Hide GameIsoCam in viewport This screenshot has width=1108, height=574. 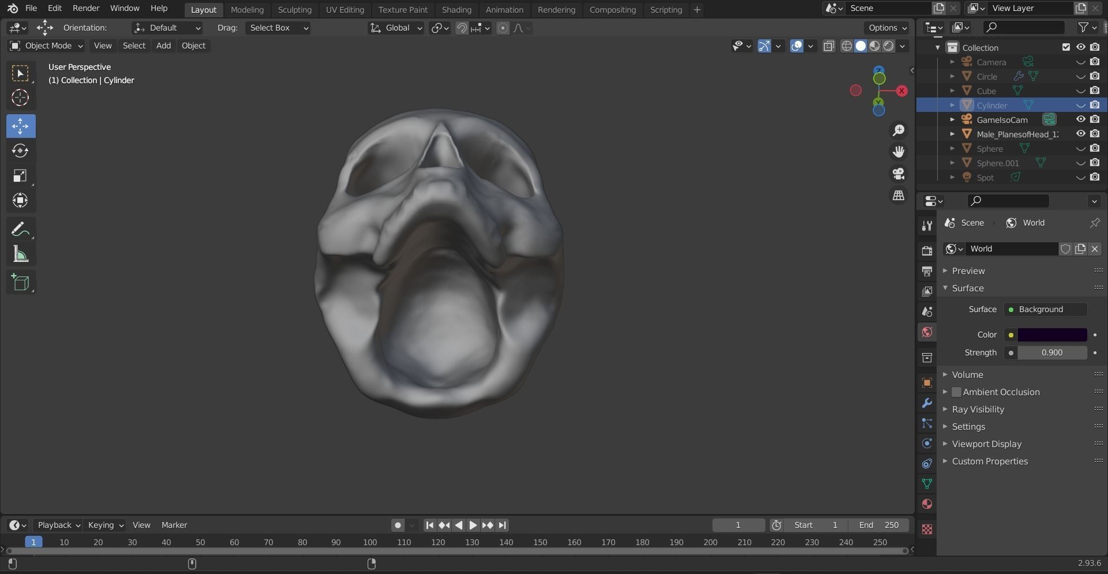coord(1080,119)
